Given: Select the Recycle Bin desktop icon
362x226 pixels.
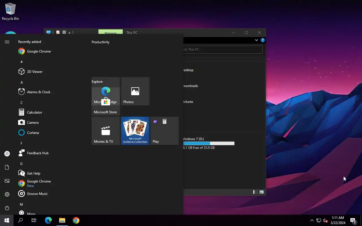Looking at the screenshot, I should tap(10, 12).
